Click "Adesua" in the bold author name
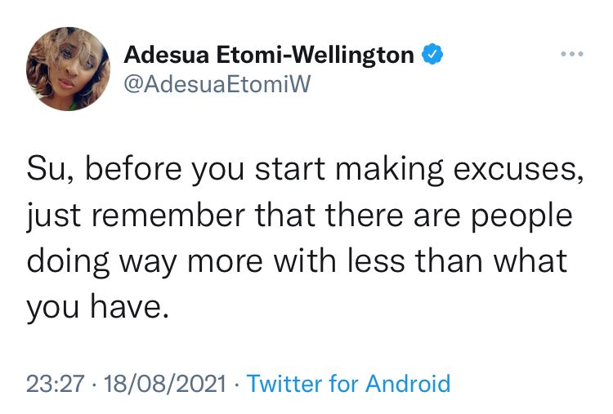 click(x=166, y=54)
